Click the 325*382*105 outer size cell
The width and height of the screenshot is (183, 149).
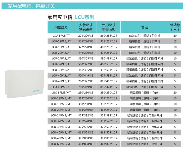click(x=109, y=115)
